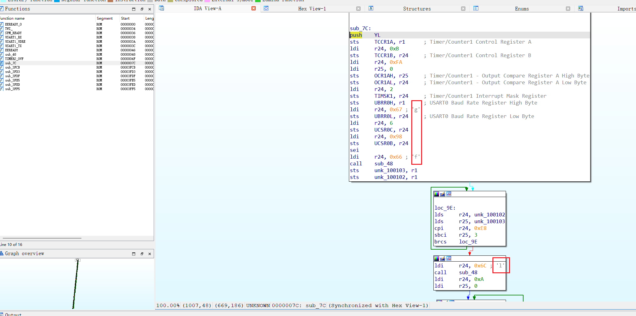Click function icon beside sub_7C
Image resolution: width=636 pixels, height=316 pixels.
[x=2, y=63]
